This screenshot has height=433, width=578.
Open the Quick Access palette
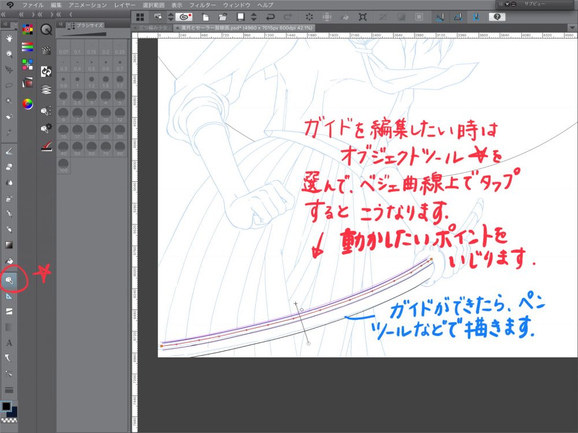(x=46, y=29)
